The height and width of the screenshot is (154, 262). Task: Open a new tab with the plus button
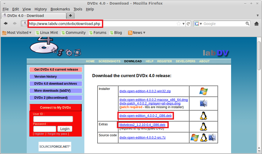pos(70,16)
